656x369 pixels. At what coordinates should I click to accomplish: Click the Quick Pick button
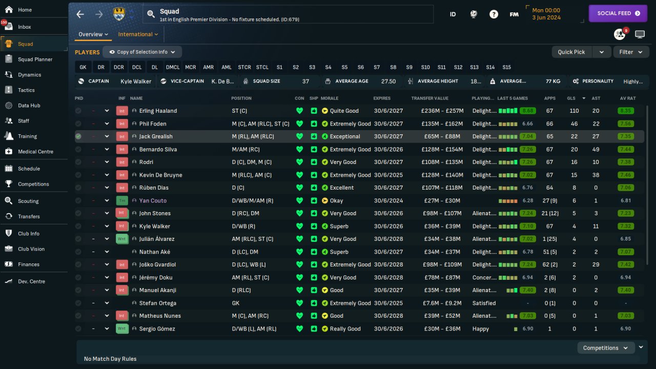[x=571, y=52]
